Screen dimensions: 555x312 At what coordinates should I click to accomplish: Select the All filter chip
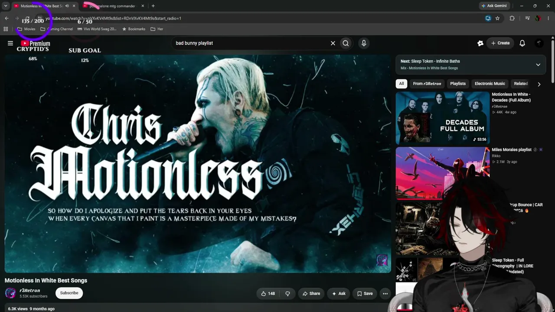point(402,84)
